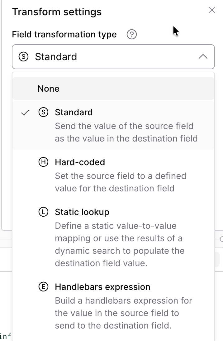Screen dimensions: 223x341
Task: Click the Field transformation type label
Action: click(64, 34)
